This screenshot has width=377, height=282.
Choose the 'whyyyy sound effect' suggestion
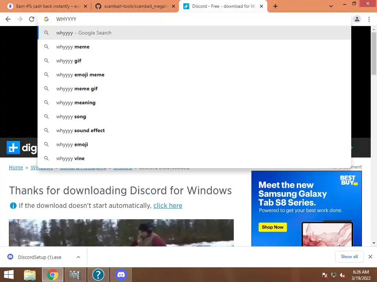click(194, 130)
